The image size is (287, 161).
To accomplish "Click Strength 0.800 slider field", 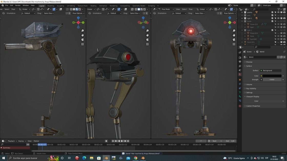I will click(272, 79).
